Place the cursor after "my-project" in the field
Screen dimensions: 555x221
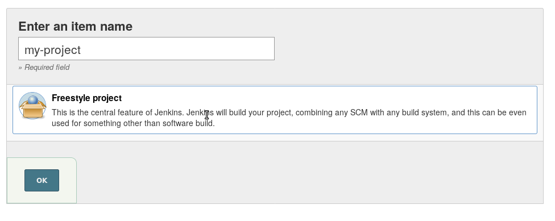[82, 50]
